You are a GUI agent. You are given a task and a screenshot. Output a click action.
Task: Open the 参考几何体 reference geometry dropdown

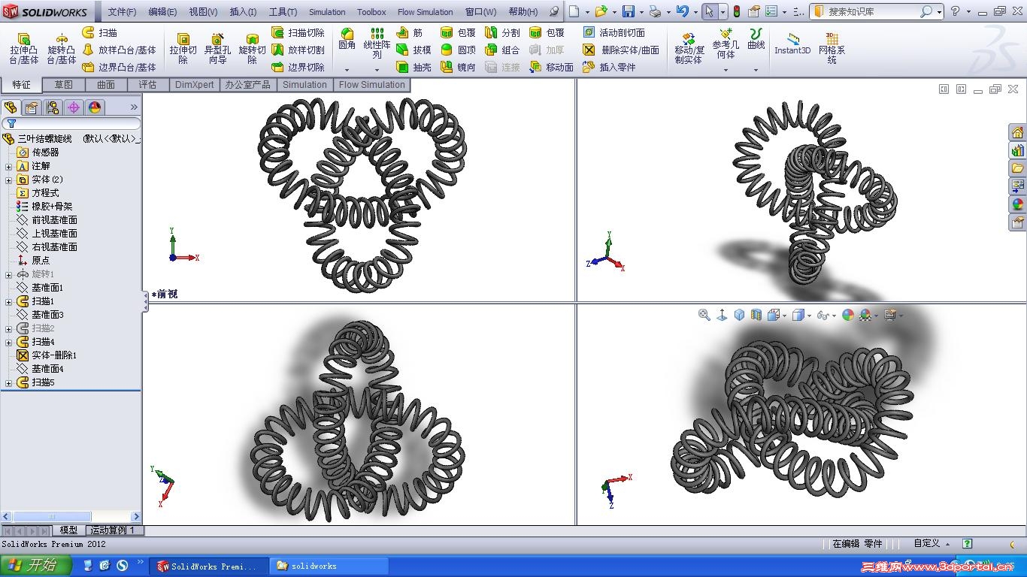click(x=726, y=70)
